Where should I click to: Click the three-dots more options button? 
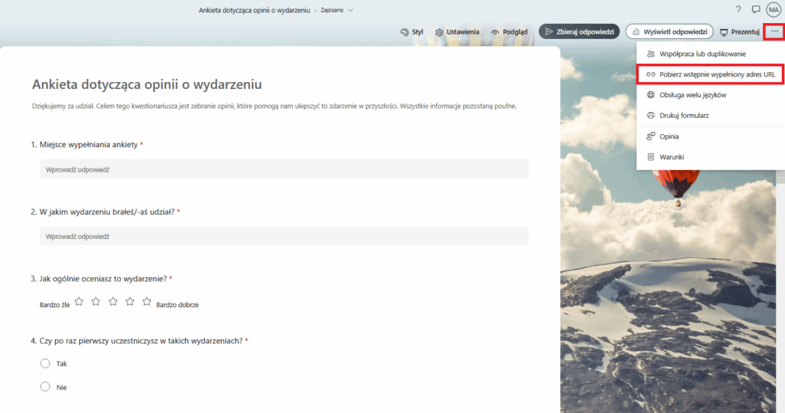(774, 31)
